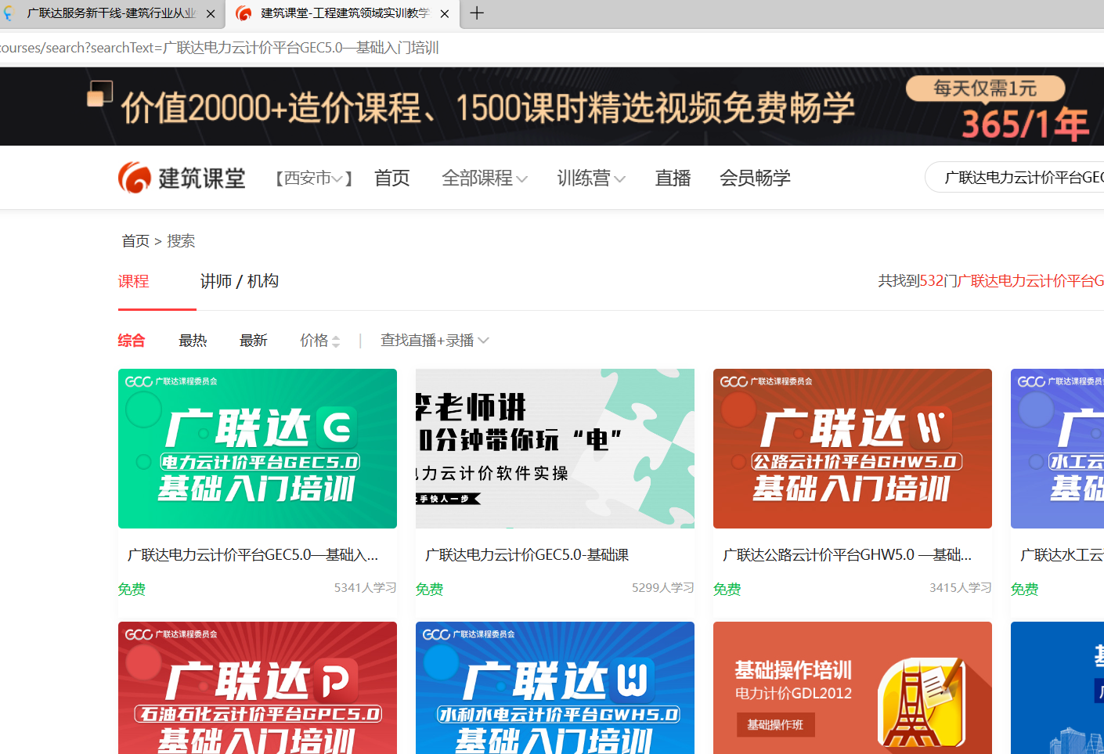Expand the 训练营 menu
The height and width of the screenshot is (754, 1104).
pyautogui.click(x=591, y=179)
